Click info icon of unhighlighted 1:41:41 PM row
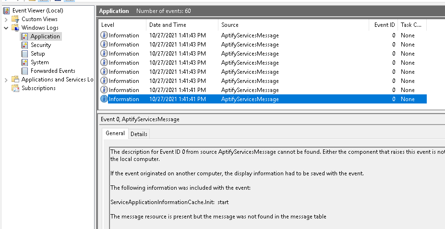 tap(104, 90)
